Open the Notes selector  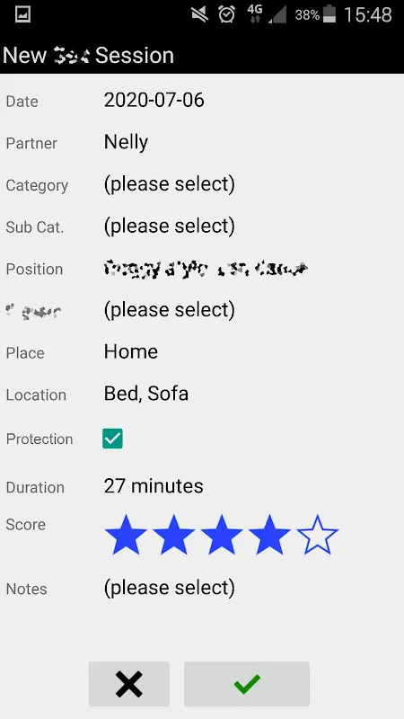pyautogui.click(x=170, y=588)
